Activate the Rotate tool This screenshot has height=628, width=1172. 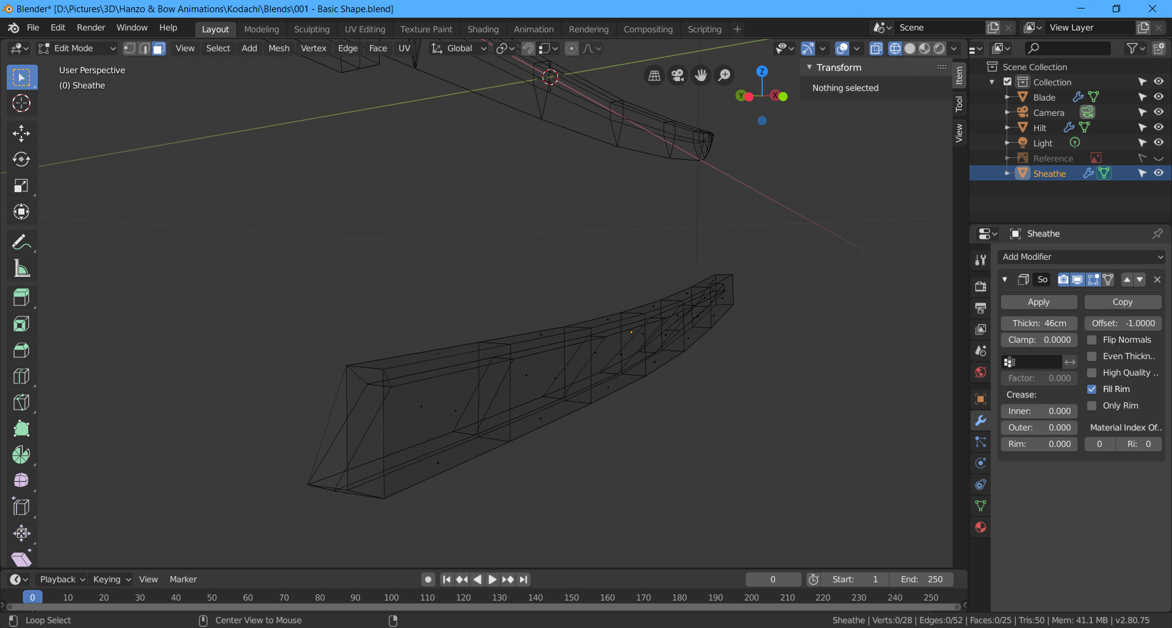click(21, 159)
